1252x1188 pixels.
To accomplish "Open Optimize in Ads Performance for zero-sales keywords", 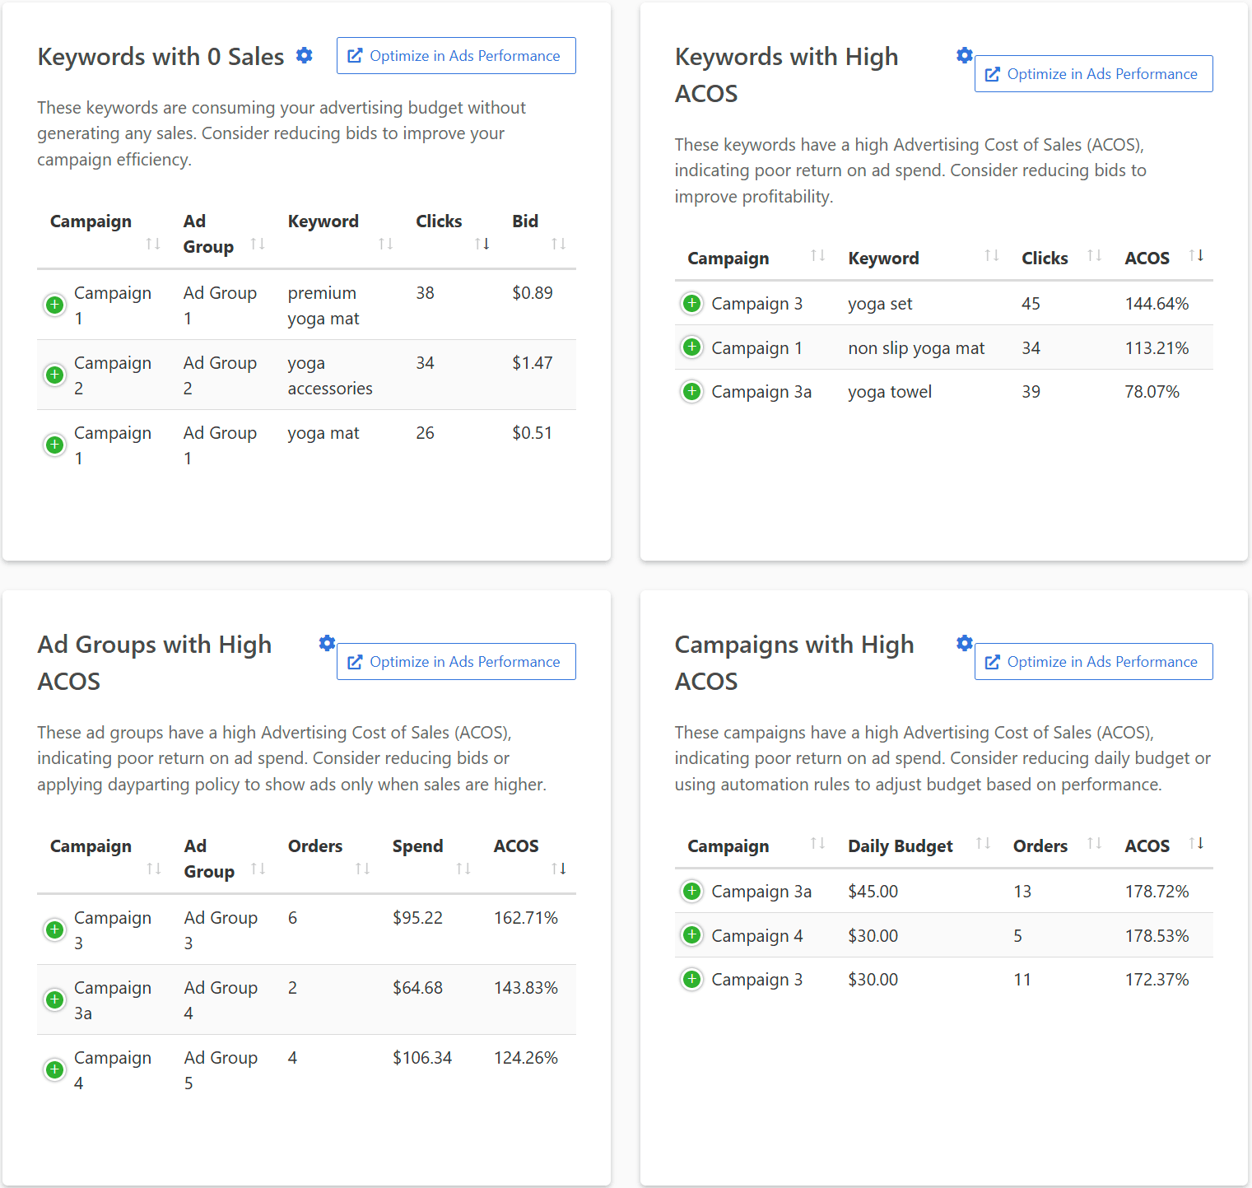I will coord(455,55).
